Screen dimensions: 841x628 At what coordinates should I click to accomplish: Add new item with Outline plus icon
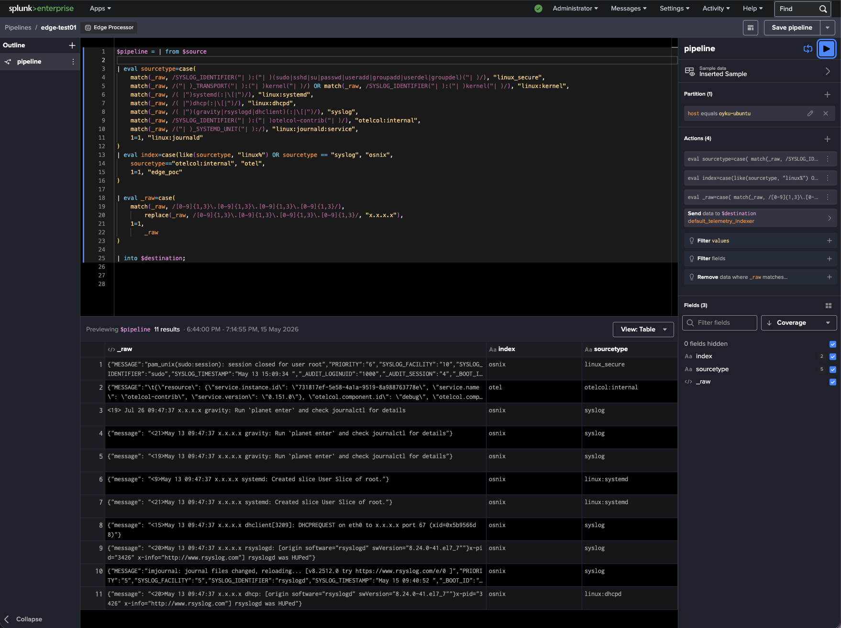pos(72,45)
